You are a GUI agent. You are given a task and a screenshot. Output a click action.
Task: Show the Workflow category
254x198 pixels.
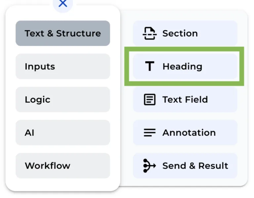pos(63,166)
